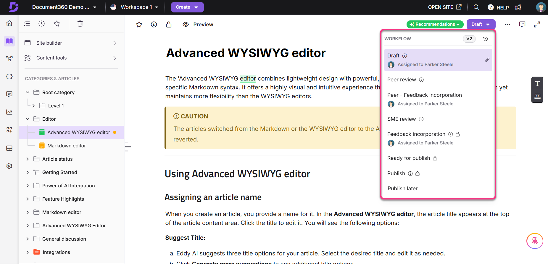
Task: Expand the Level 1 folder
Action: pyautogui.click(x=33, y=106)
